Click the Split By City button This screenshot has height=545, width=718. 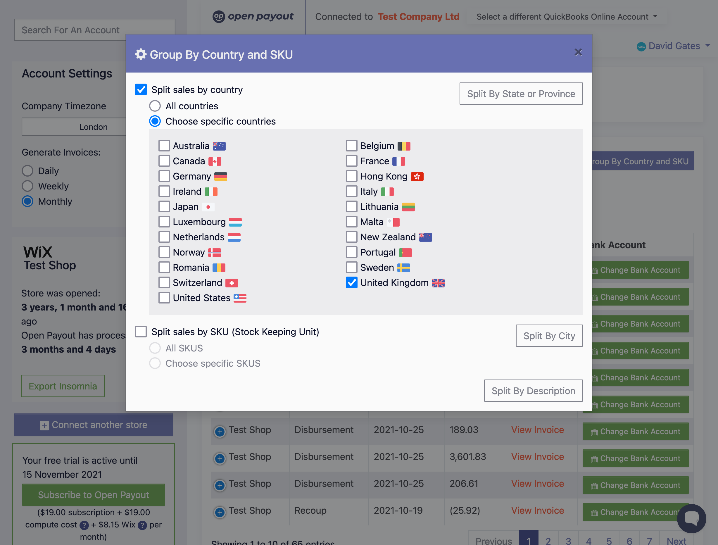[549, 336]
